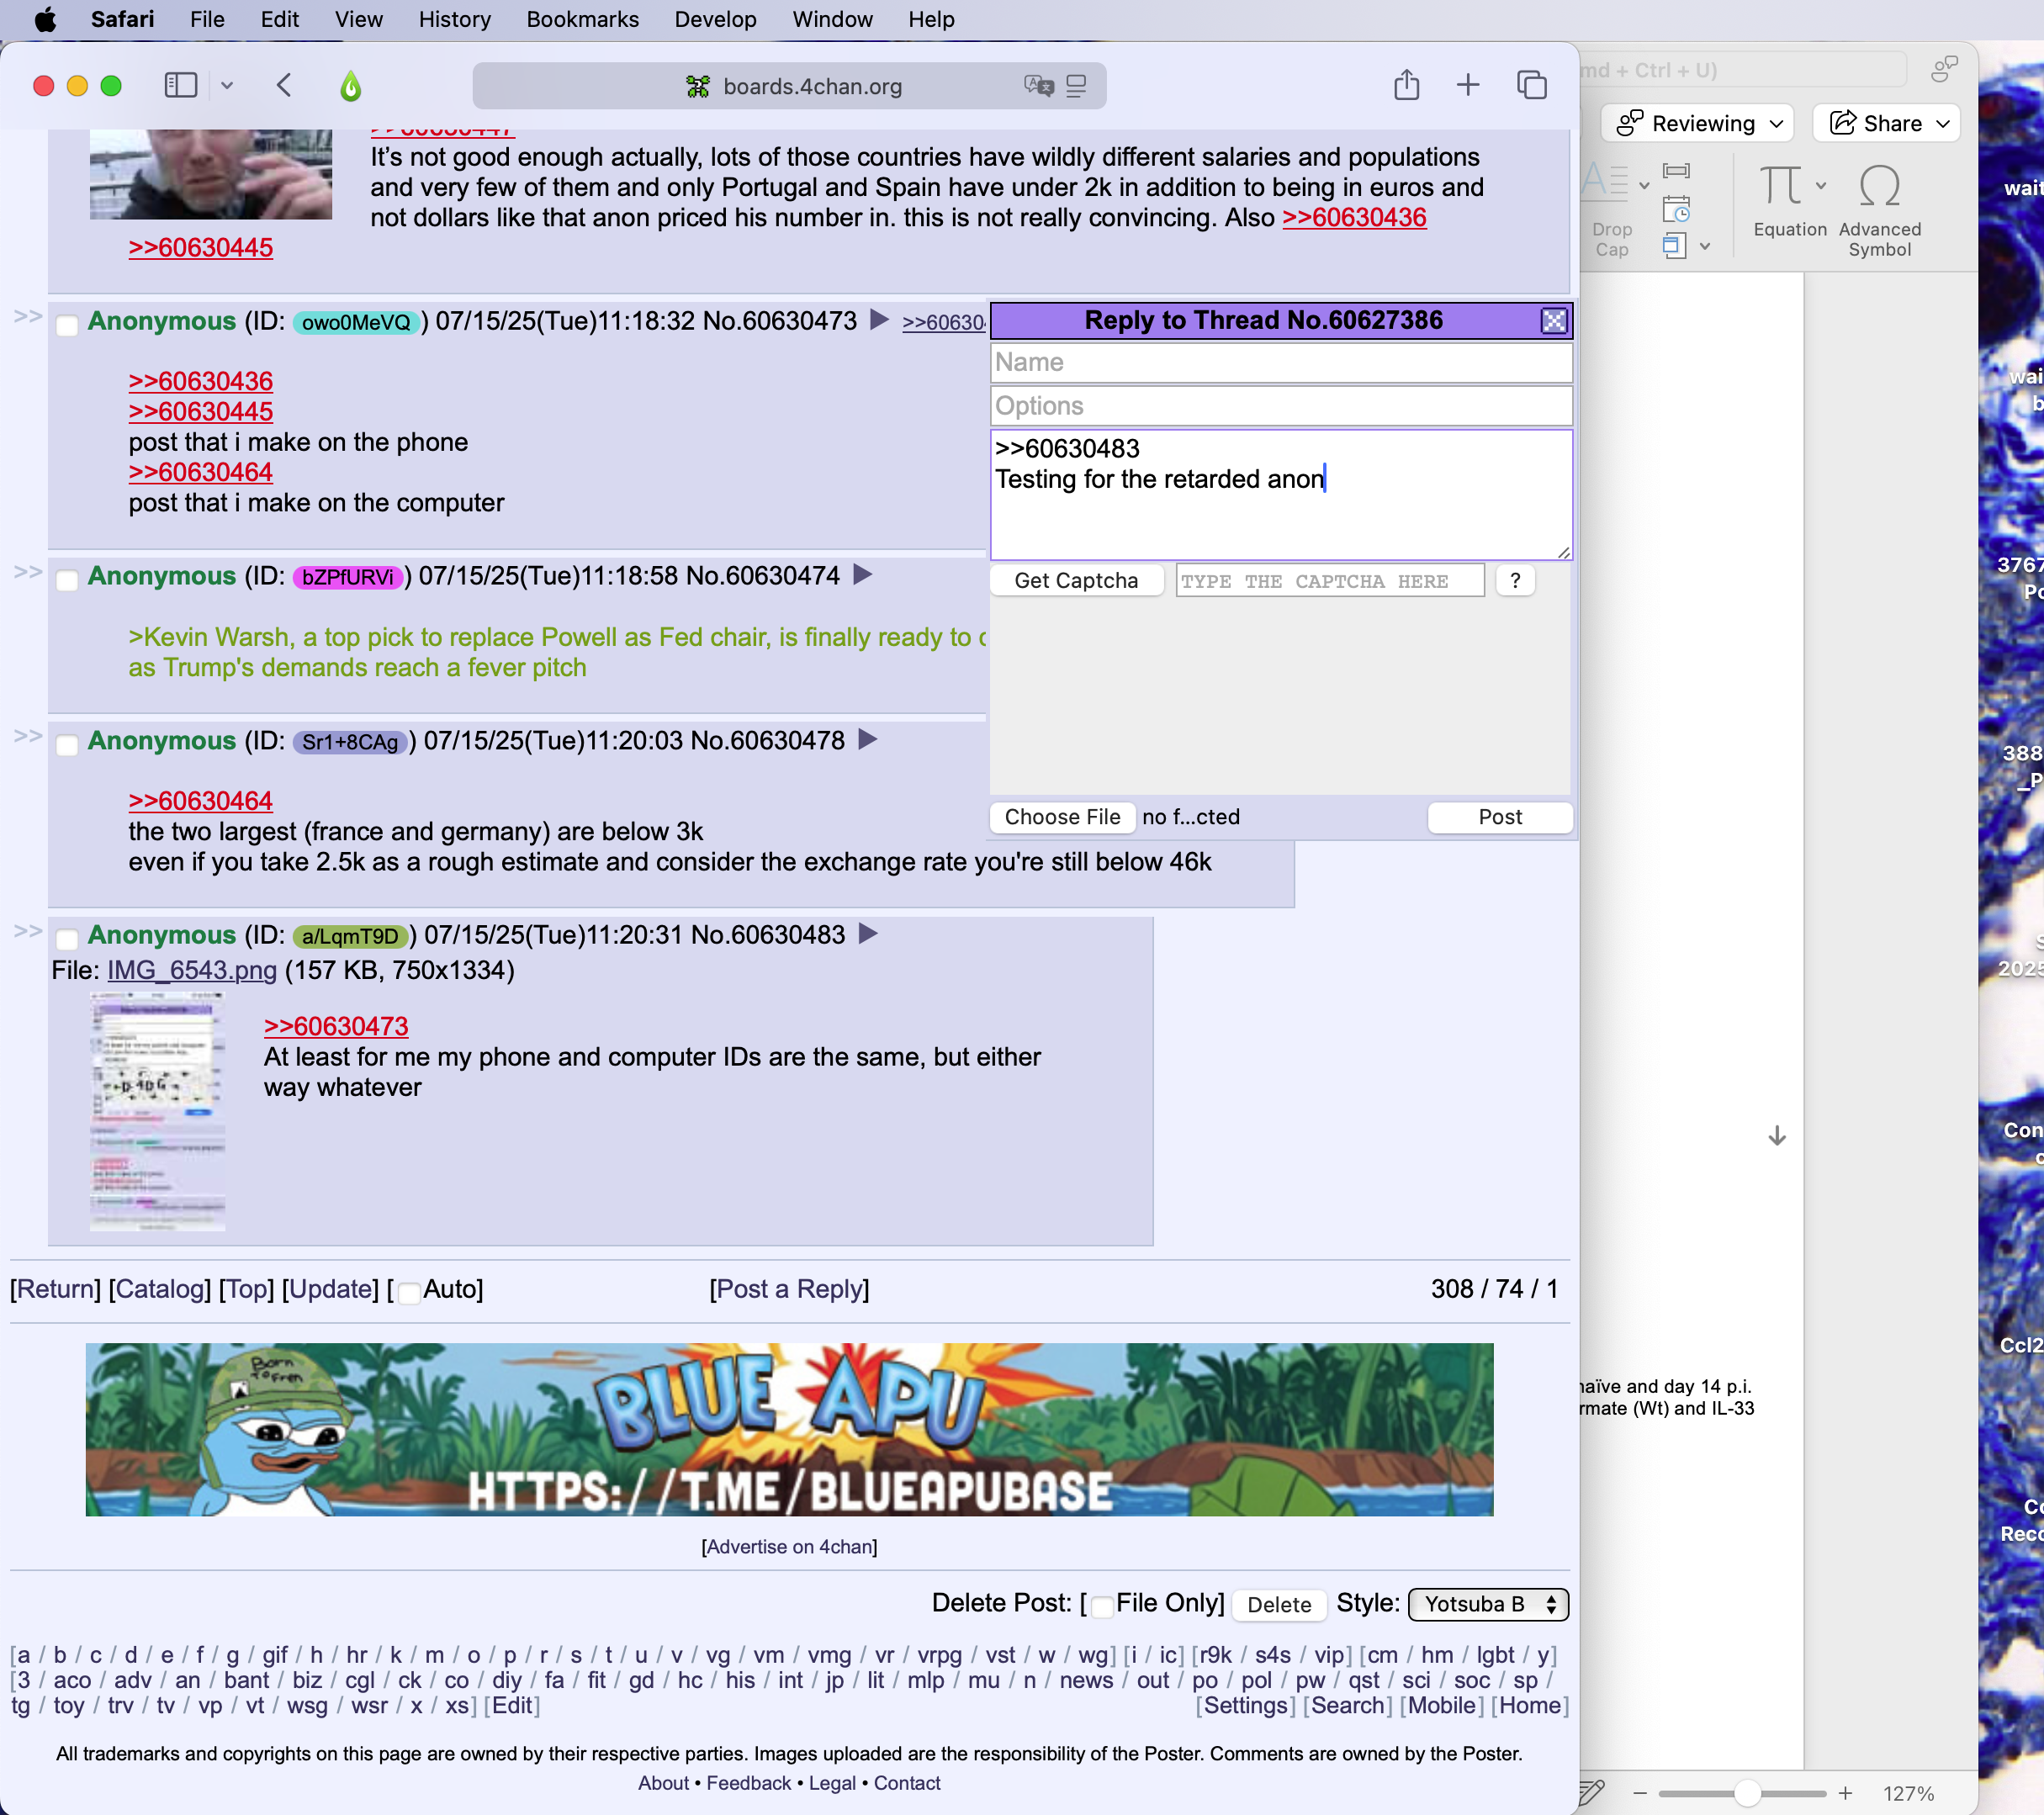Open a new Safari tab
This screenshot has height=1815, width=2044.
[x=1467, y=85]
